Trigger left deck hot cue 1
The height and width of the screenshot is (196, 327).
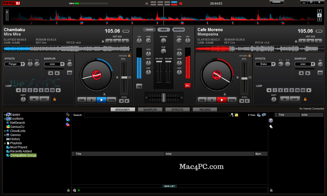pyautogui.click(x=109, y=41)
